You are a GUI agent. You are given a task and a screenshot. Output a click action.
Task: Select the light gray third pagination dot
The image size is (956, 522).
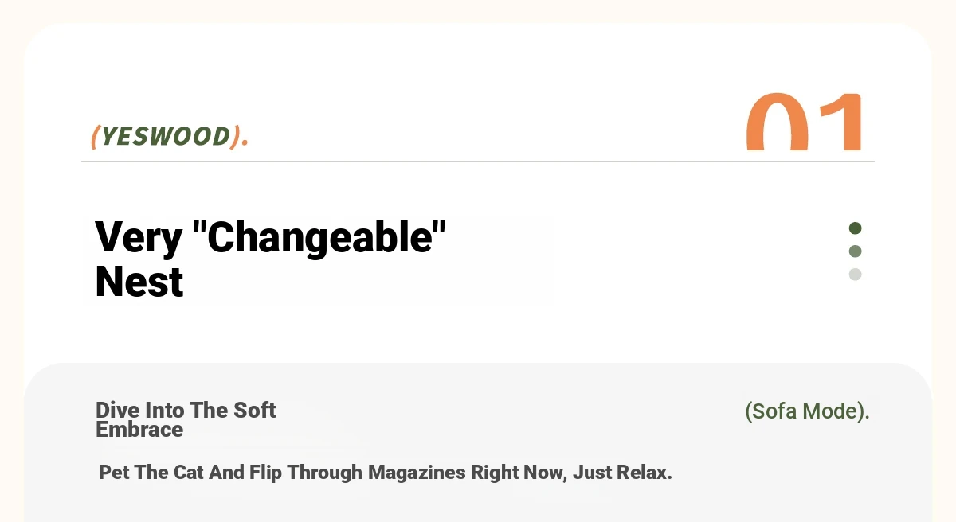click(x=856, y=275)
